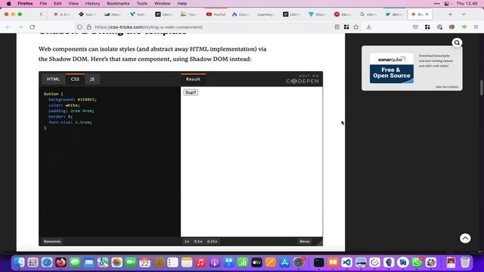Image resolution: width=484 pixels, height=272 pixels.
Task: Launch Safari from the dock
Action: (47, 262)
